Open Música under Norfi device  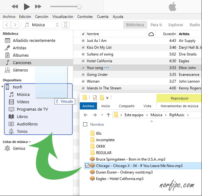23,94
